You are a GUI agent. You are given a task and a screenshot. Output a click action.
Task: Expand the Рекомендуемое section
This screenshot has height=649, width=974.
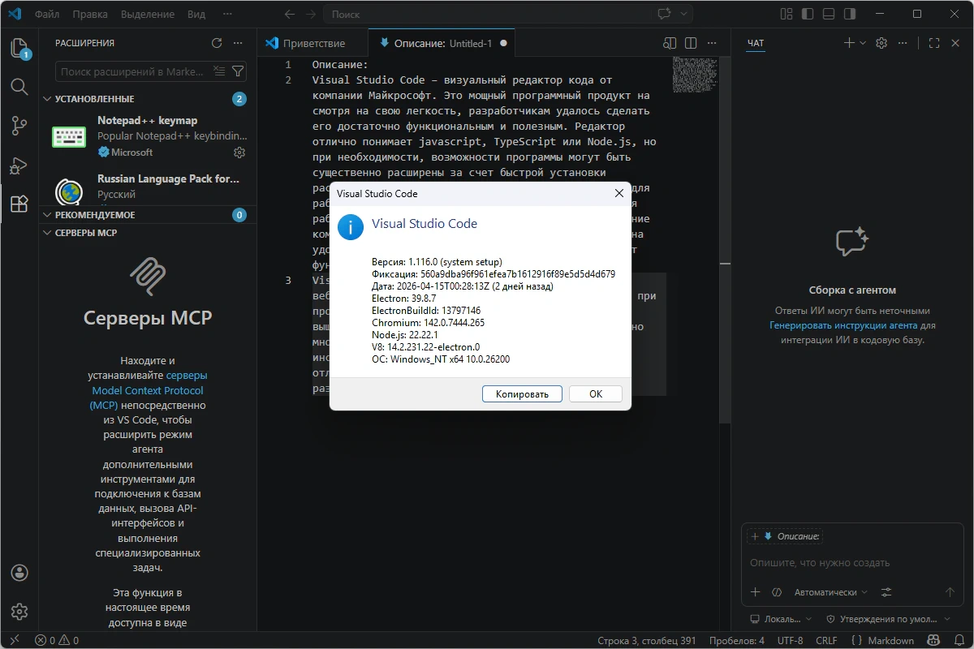click(148, 215)
